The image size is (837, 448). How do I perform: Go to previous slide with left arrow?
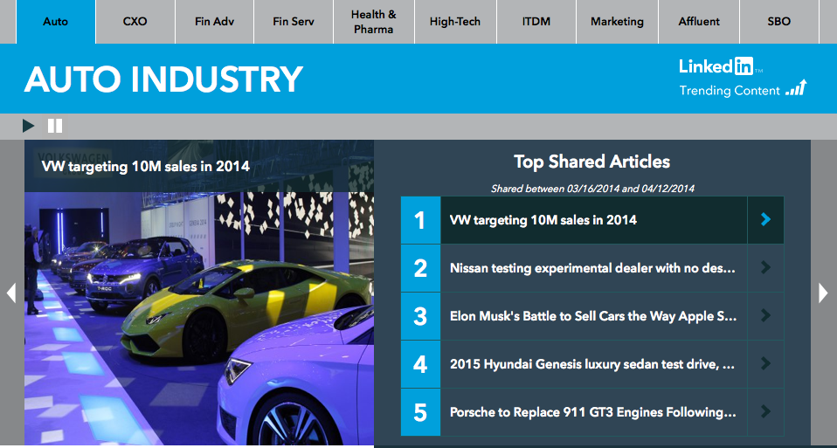(x=10, y=293)
